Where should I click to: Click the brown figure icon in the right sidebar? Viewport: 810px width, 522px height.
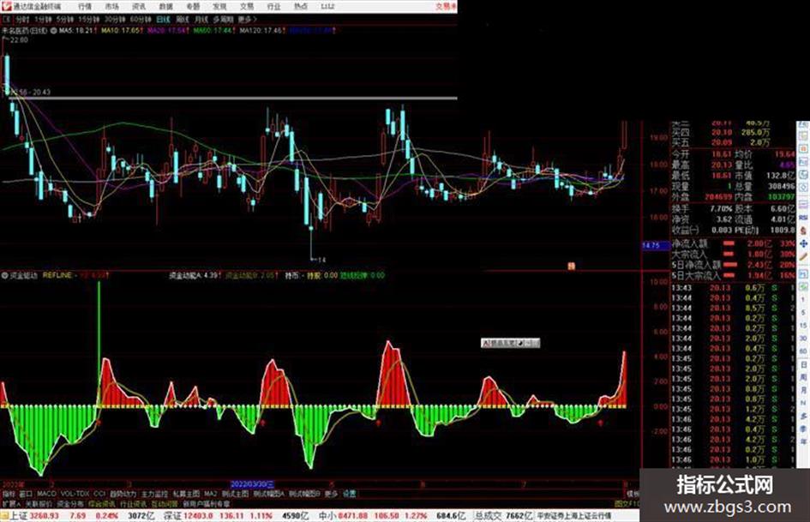click(803, 231)
